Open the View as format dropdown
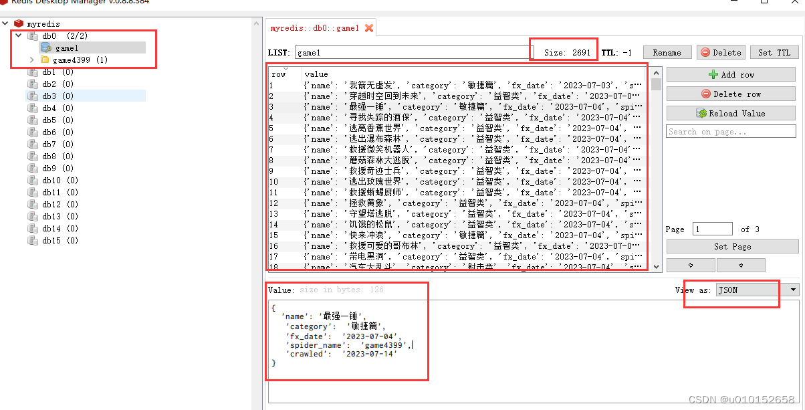The width and height of the screenshot is (805, 410). (792, 290)
